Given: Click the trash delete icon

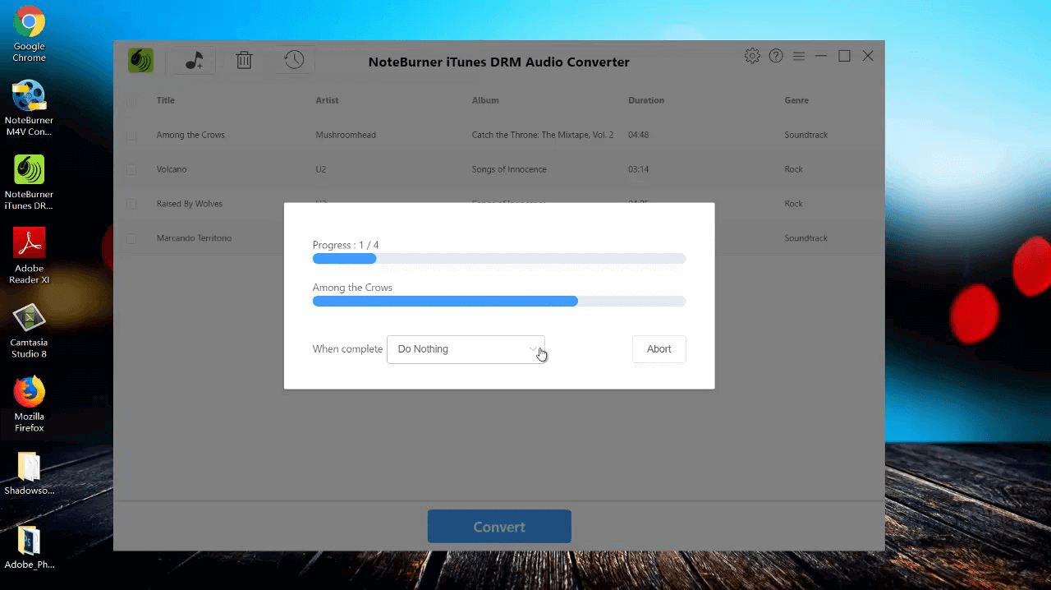Looking at the screenshot, I should click(244, 60).
